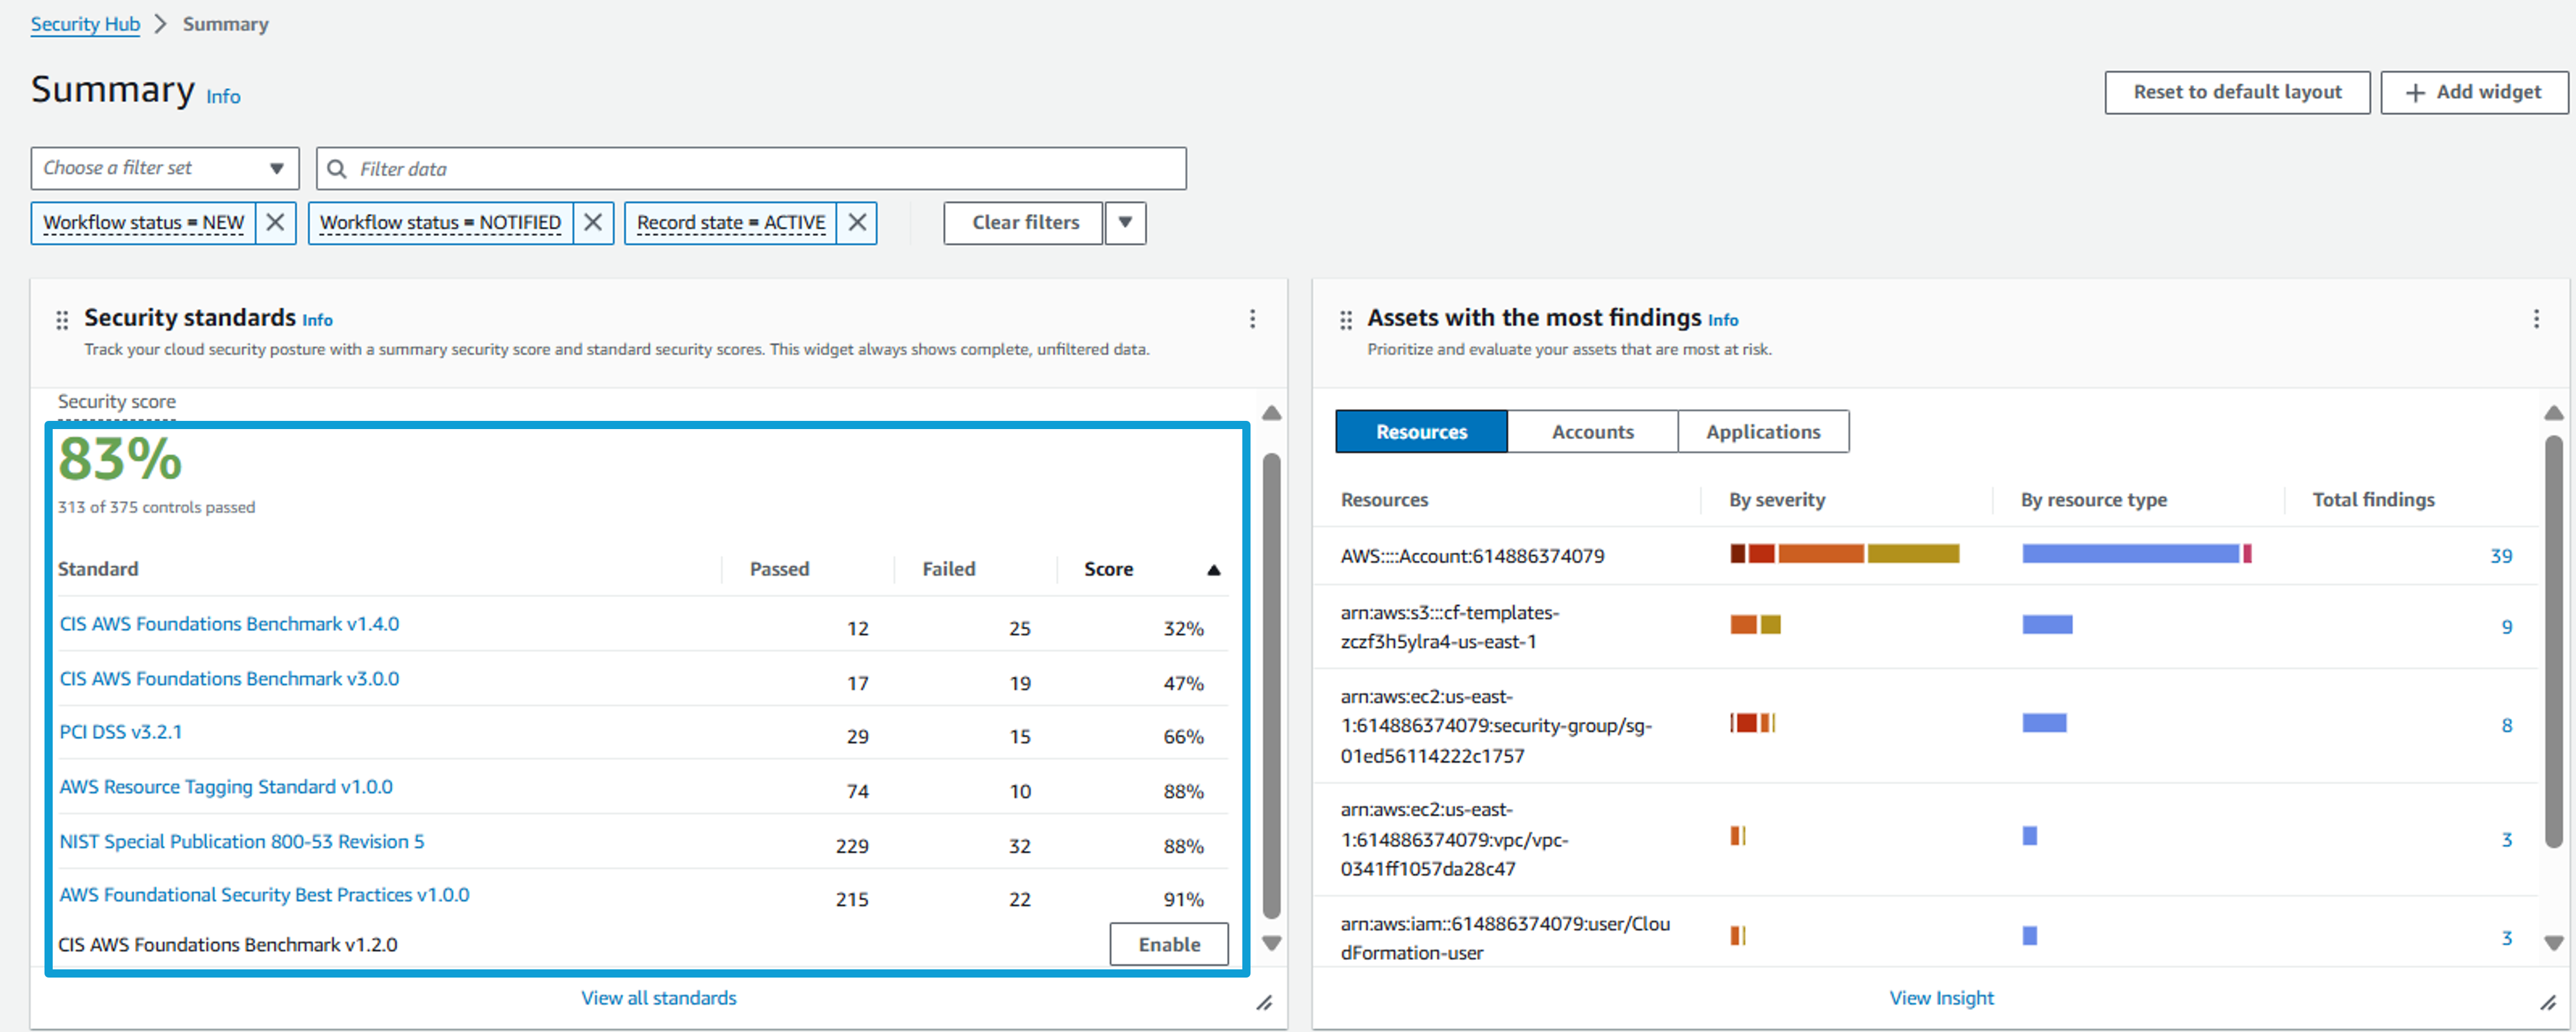Click the Failed column header
Screen dimensions: 2576x1032
pyautogui.click(x=948, y=569)
